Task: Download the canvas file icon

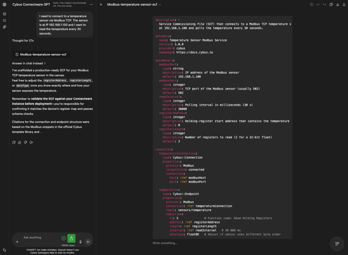Action: pyautogui.click(x=337, y=4)
